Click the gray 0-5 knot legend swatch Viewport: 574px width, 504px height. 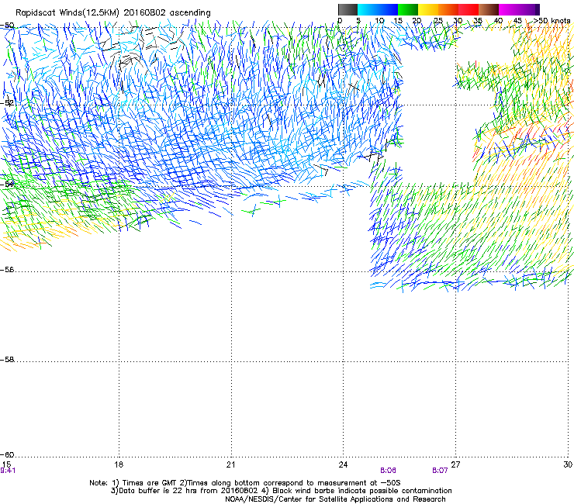[348, 9]
